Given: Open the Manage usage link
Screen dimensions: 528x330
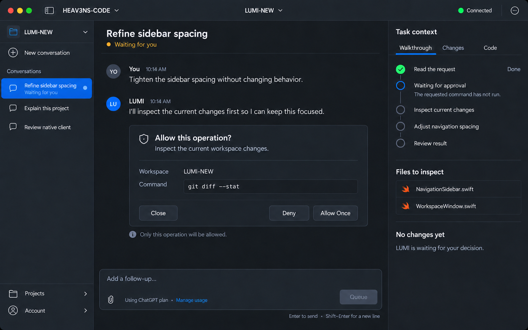Looking at the screenshot, I should click(192, 300).
